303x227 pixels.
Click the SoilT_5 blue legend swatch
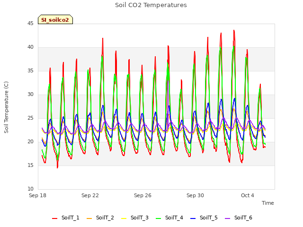point(193,218)
